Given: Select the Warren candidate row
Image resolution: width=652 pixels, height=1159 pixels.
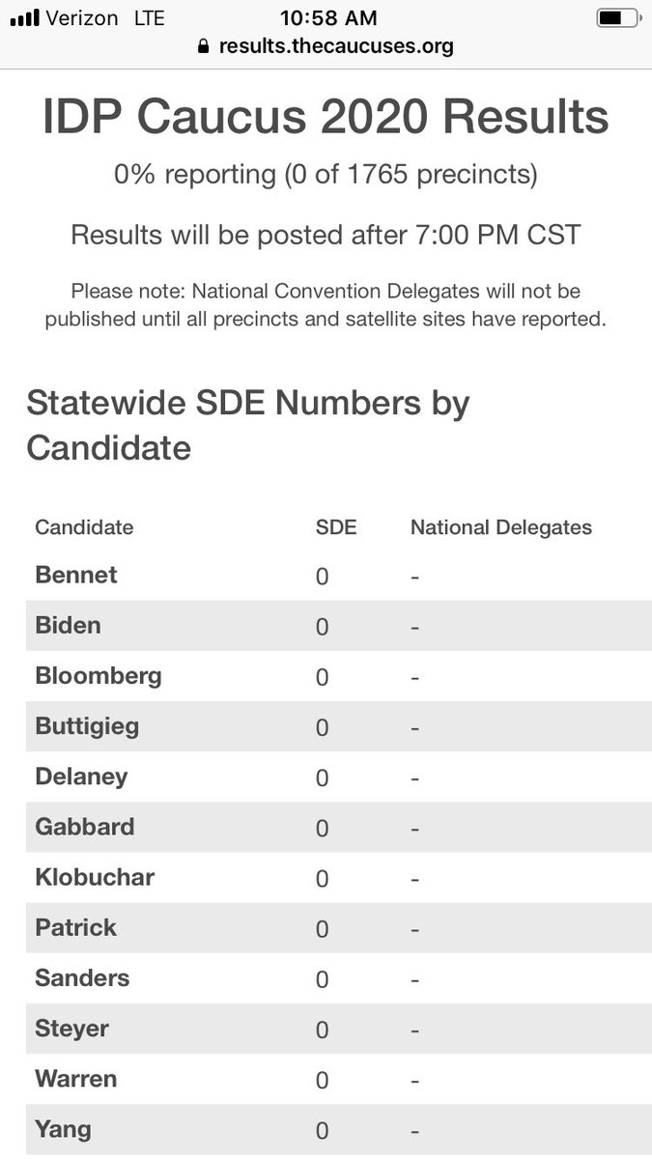Looking at the screenshot, I should [326, 1079].
